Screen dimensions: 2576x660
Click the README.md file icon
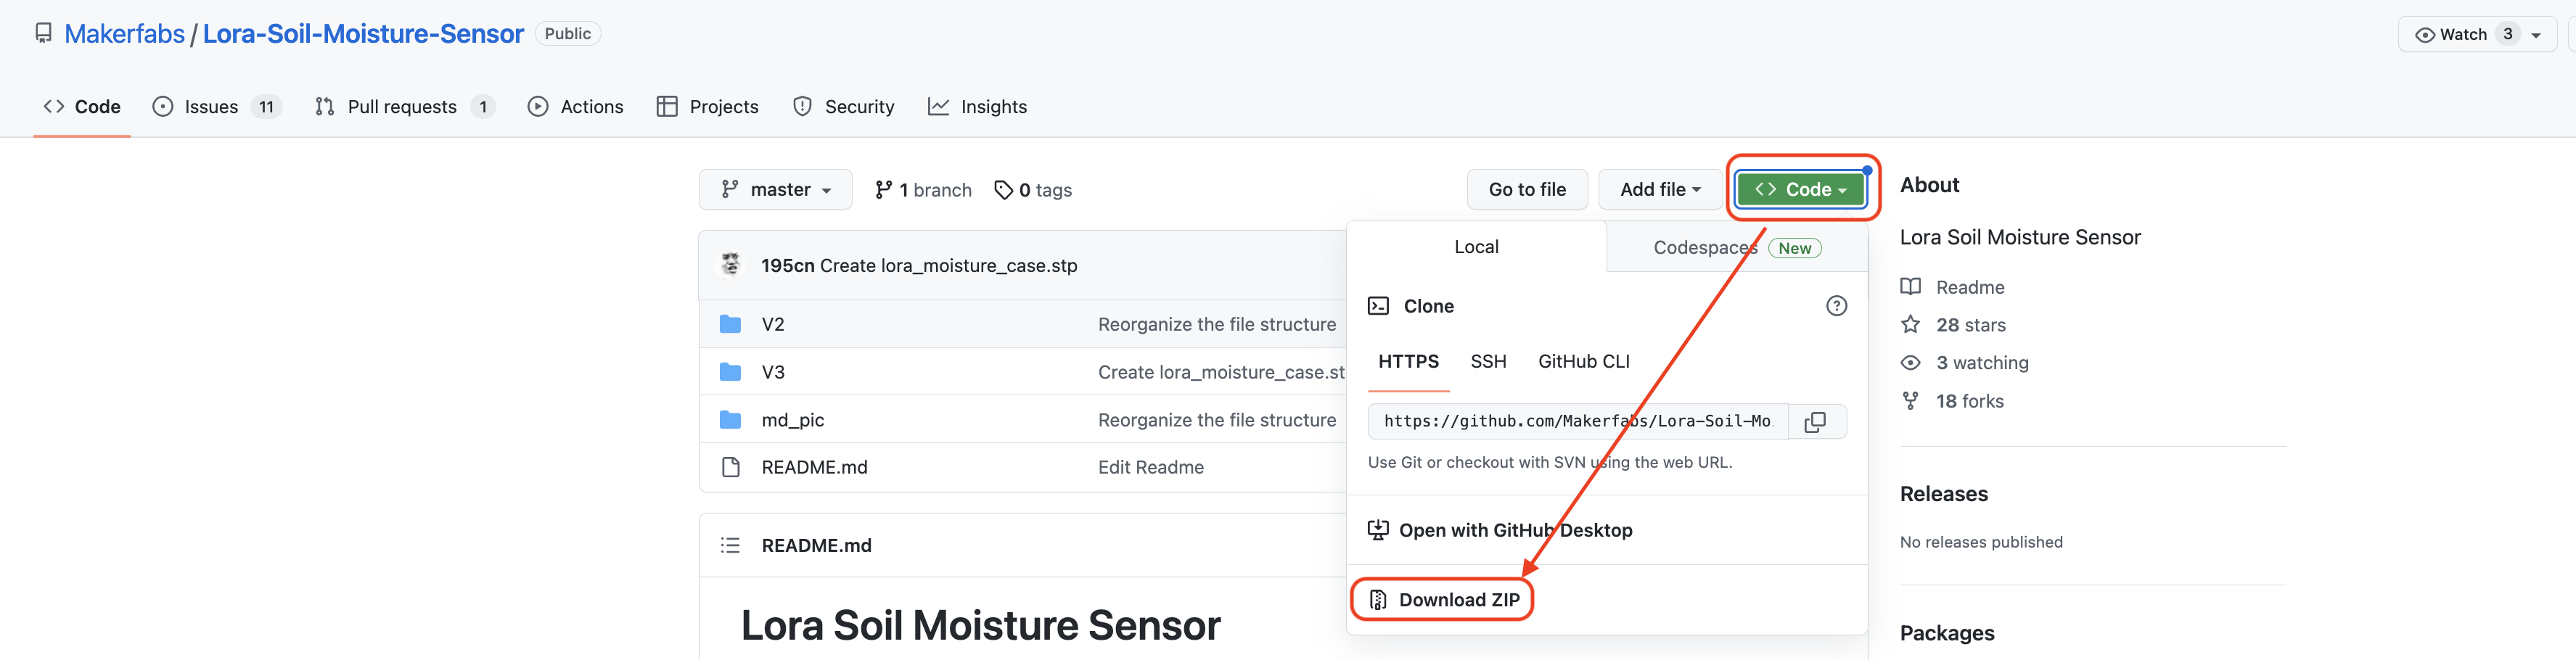[x=731, y=467]
